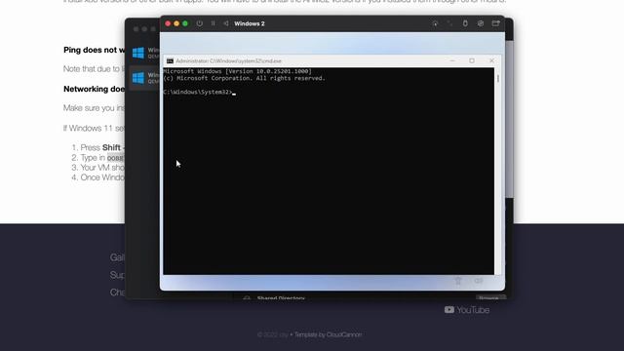Select the non-highlighted Windows VM logo in UTM sidebar

click(138, 53)
